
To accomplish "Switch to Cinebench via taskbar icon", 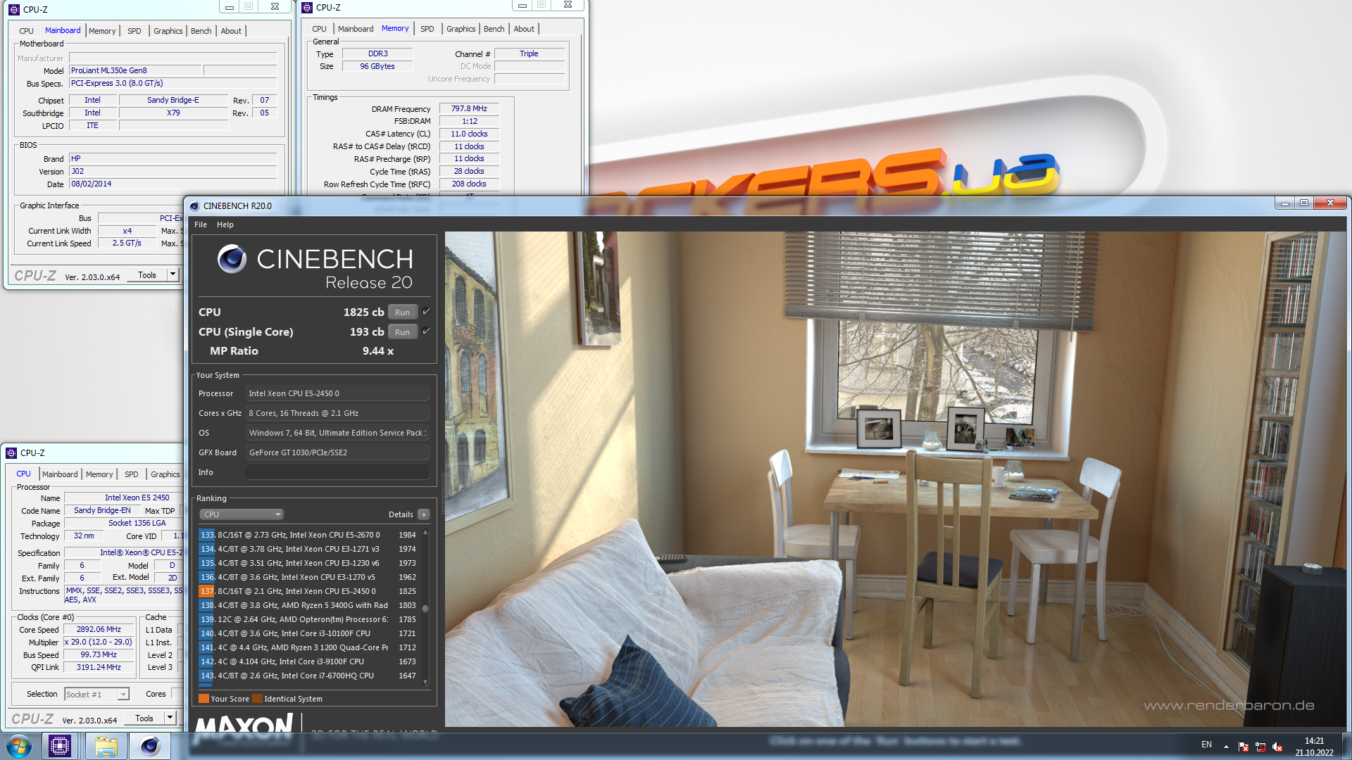I will pyautogui.click(x=150, y=746).
